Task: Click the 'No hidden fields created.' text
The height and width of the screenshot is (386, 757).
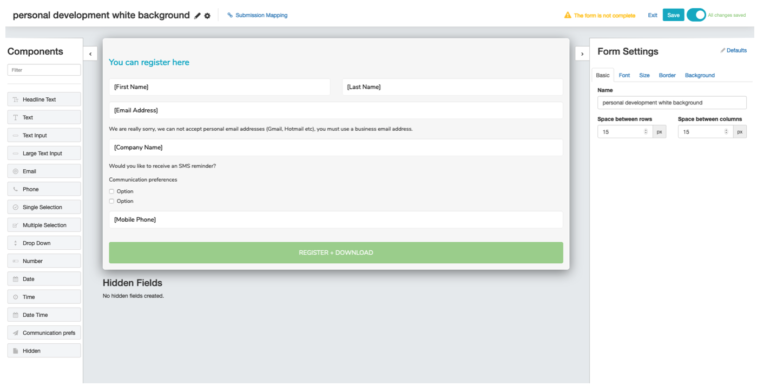Action: click(133, 296)
